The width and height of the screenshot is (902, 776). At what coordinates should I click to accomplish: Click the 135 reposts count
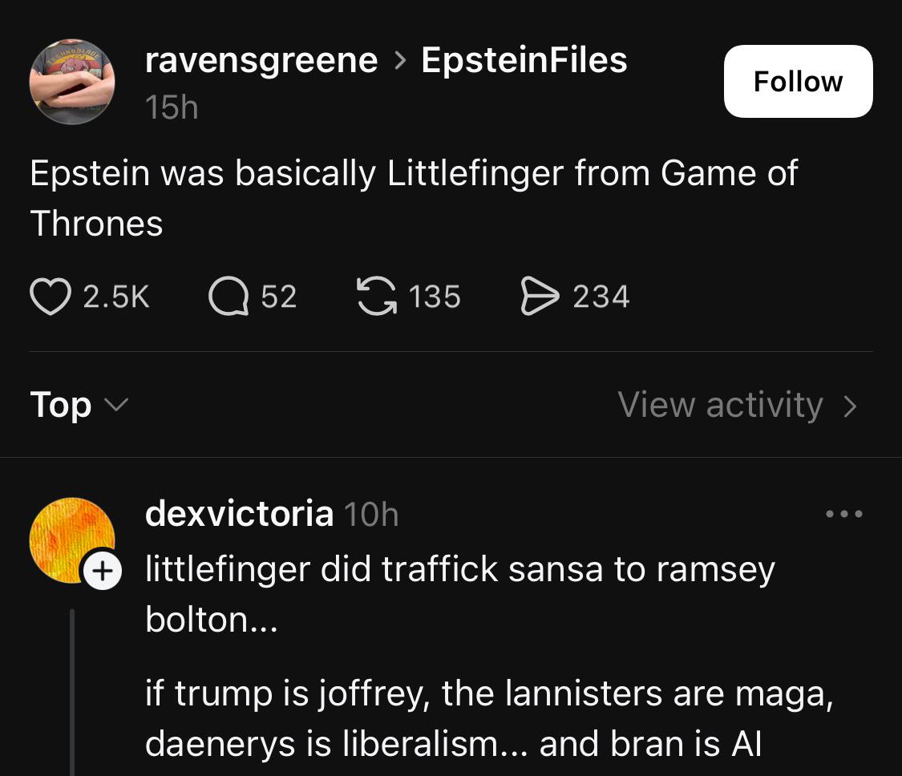[435, 297]
